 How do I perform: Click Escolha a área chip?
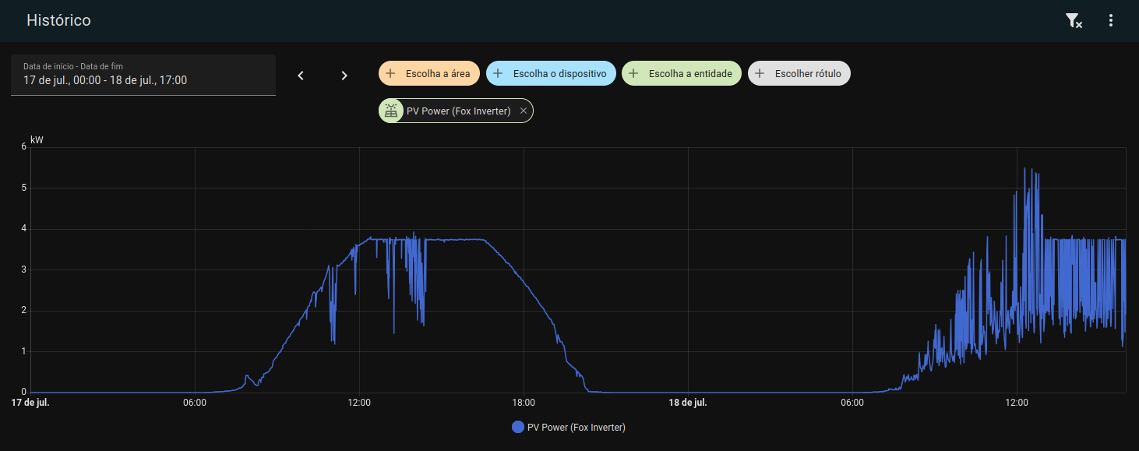(x=429, y=73)
